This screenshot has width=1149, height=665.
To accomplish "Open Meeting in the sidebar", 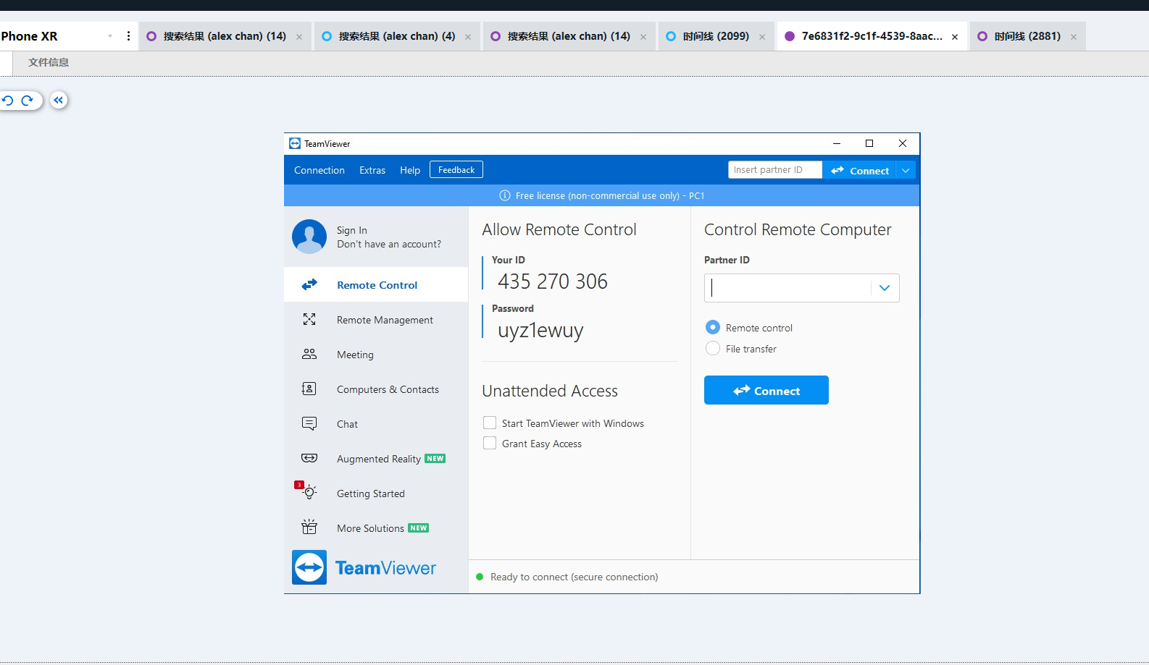I will point(376,355).
